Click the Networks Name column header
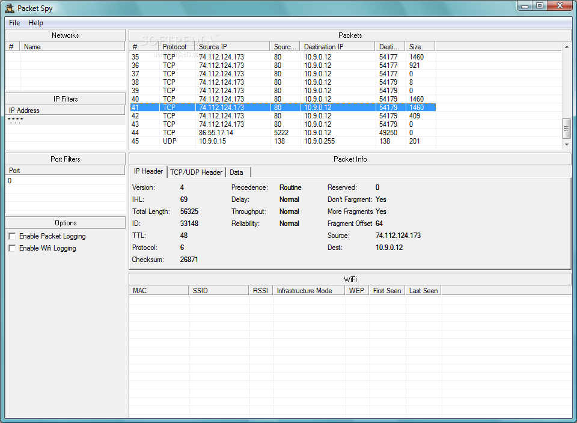 click(73, 47)
